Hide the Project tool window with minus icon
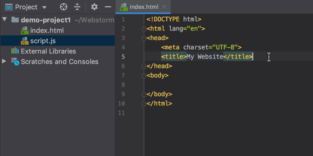 [108, 7]
